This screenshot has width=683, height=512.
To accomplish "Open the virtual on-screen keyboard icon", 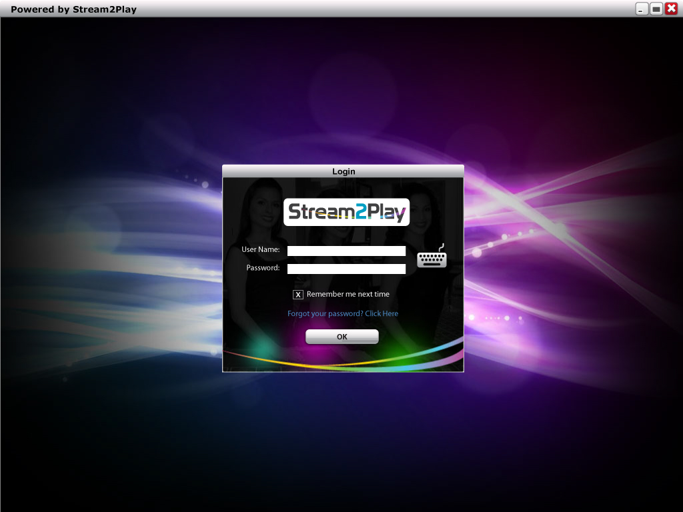I will (x=432, y=256).
